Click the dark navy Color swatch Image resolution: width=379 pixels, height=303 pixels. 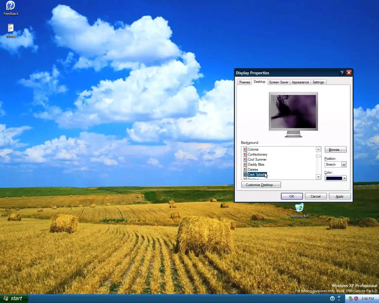point(334,178)
